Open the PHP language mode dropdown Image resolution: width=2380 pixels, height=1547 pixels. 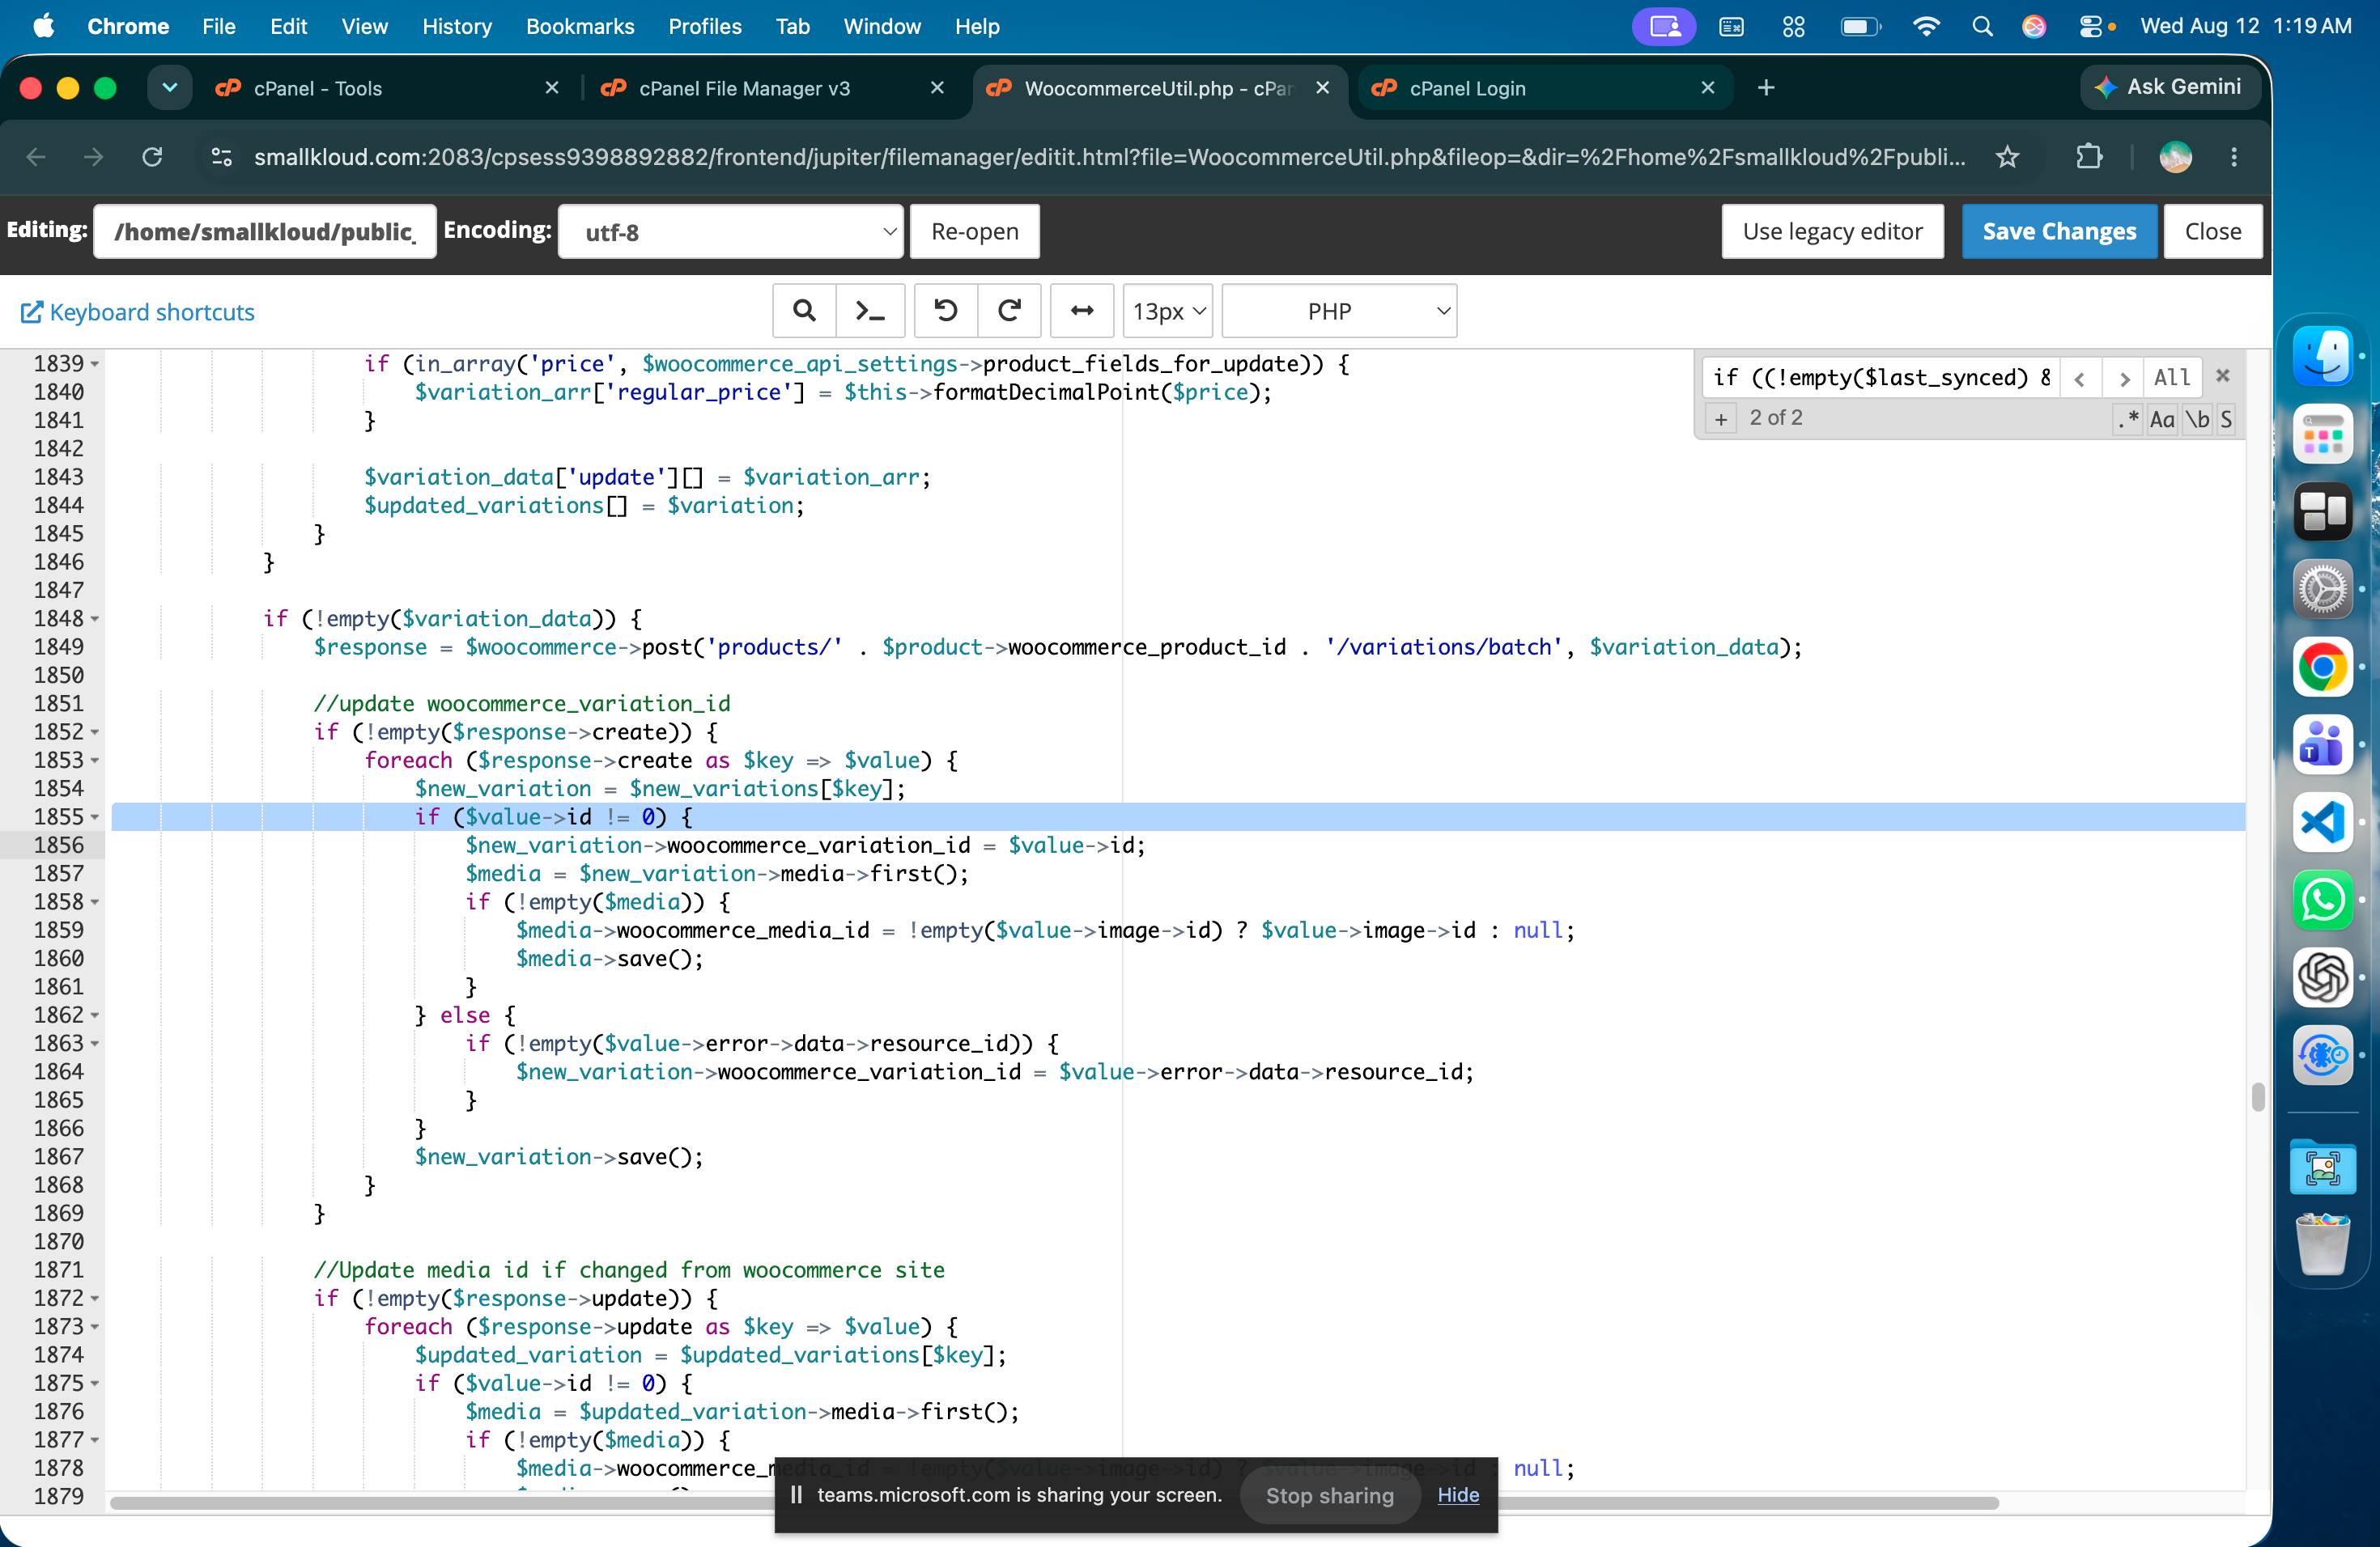pos(1339,311)
